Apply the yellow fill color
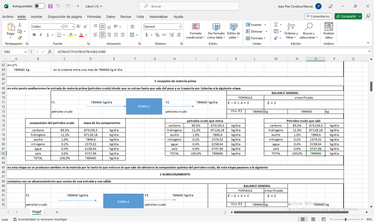 pos(71,35)
